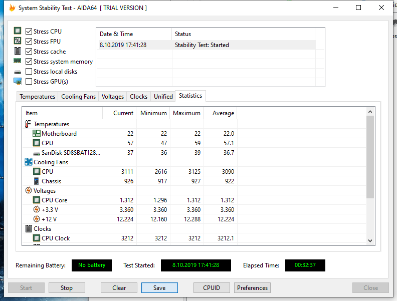Click the CPU Clock chip icon
Image resolution: width=397 pixels, height=301 pixels.
(x=37, y=238)
